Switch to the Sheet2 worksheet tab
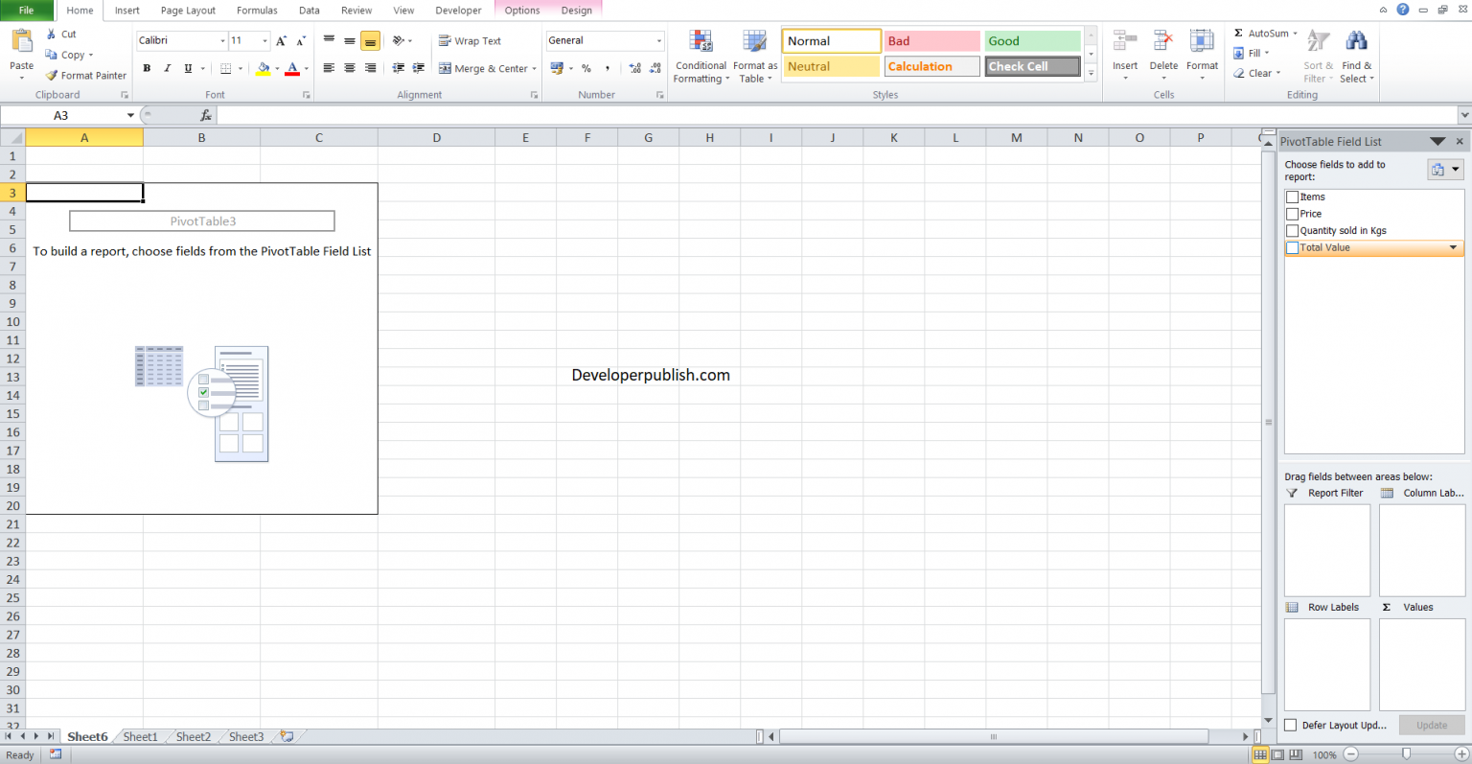The width and height of the screenshot is (1472, 764). [x=192, y=736]
